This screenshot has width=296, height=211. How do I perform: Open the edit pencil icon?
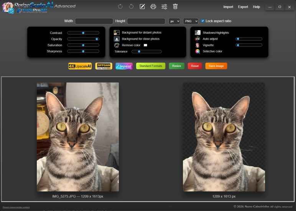pyautogui.click(x=142, y=6)
